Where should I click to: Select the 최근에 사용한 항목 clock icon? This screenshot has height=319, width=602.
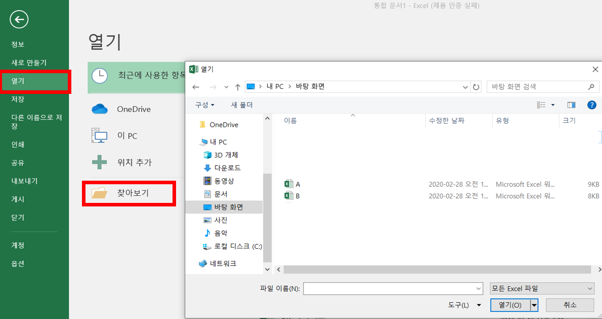100,75
